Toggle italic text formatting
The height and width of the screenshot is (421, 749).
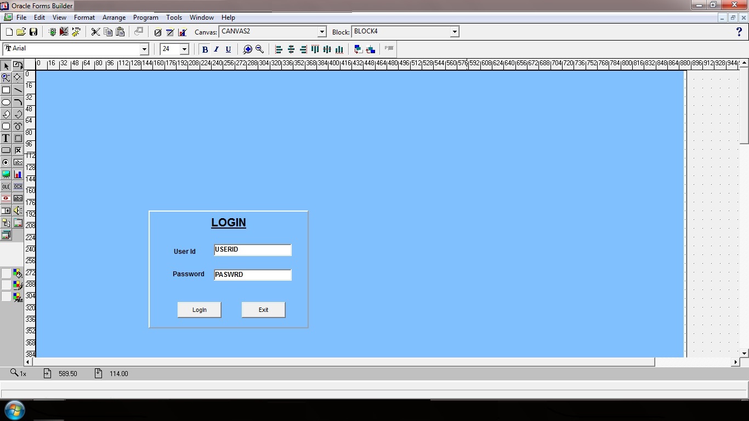pyautogui.click(x=216, y=49)
